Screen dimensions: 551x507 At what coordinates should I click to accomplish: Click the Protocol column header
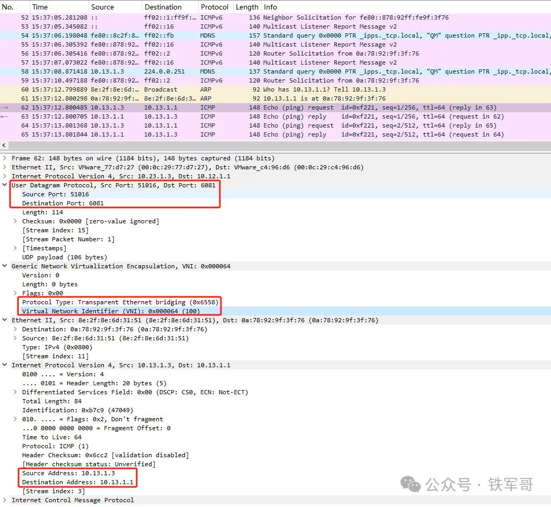(x=215, y=7)
